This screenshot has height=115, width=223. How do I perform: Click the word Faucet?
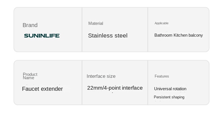pos(30,89)
